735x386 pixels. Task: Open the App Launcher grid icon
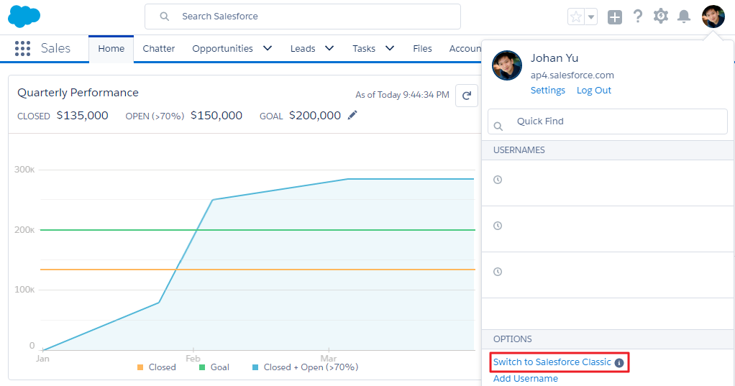[22, 48]
